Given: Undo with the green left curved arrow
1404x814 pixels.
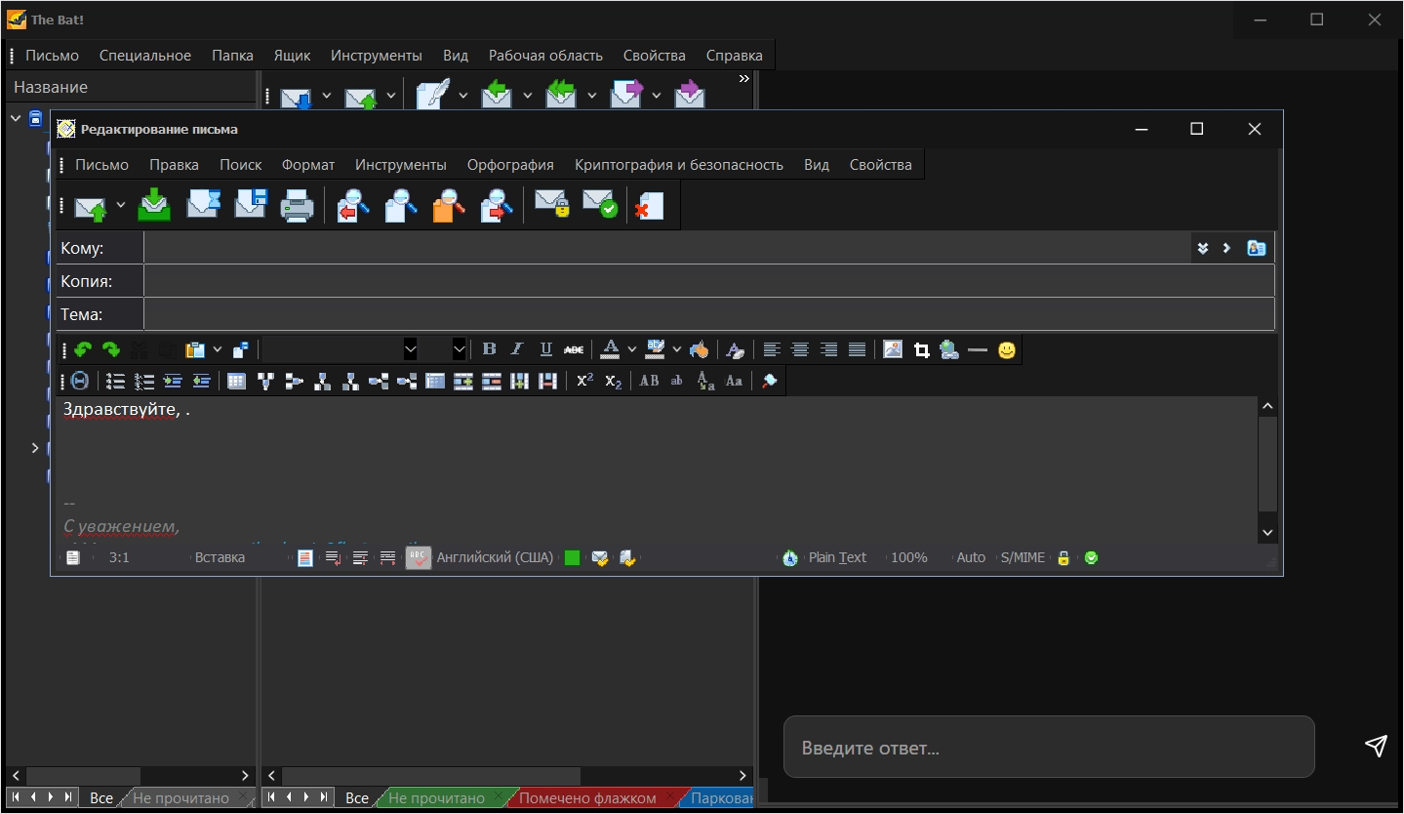Looking at the screenshot, I should point(83,349).
